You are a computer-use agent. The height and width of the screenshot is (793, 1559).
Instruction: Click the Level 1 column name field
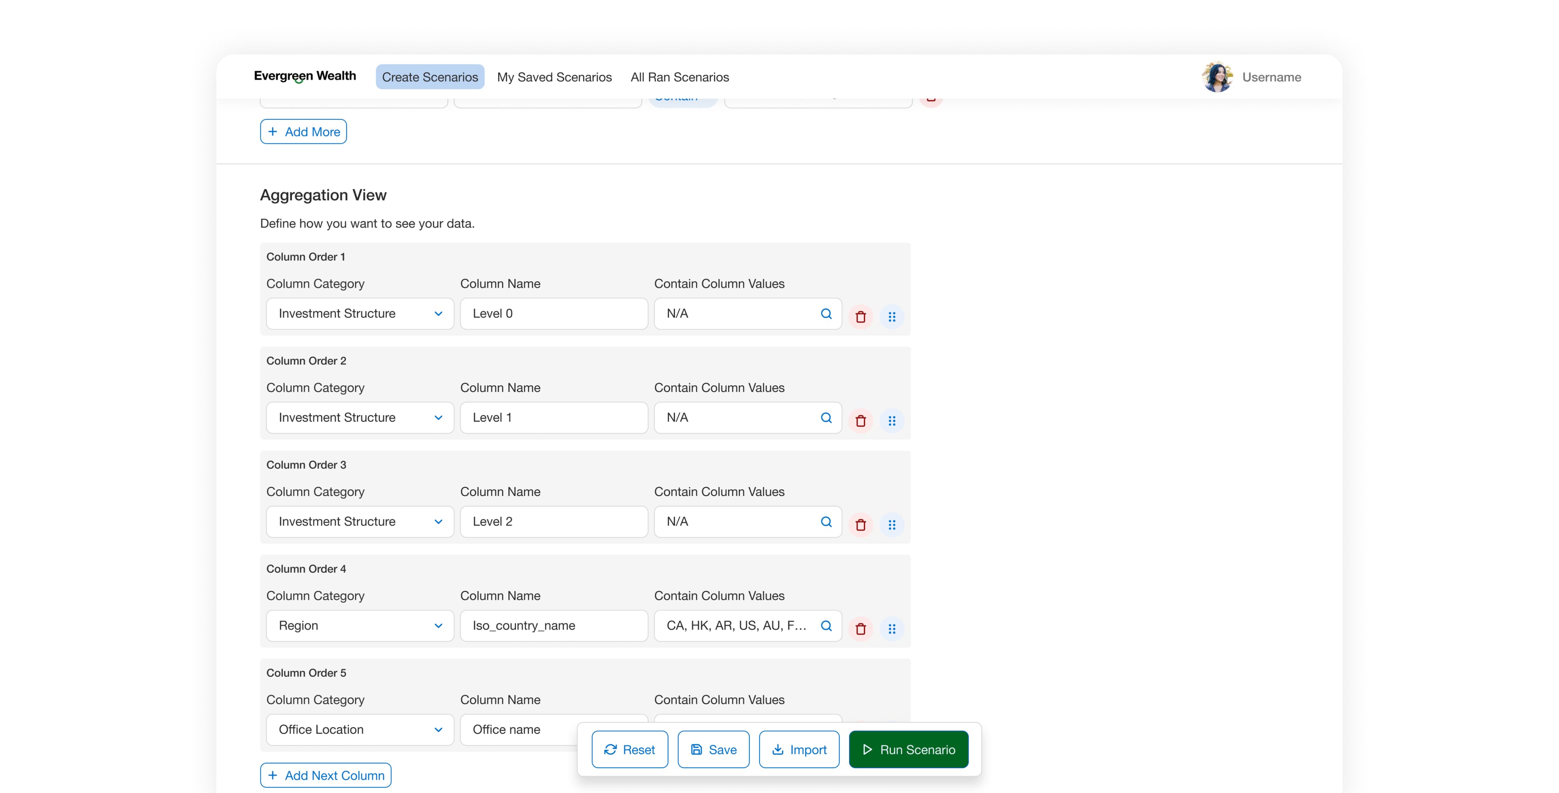[x=554, y=418]
